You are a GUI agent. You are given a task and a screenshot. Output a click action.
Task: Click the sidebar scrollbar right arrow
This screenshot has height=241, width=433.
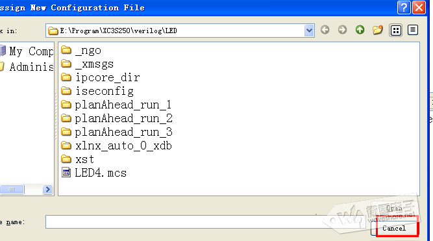click(x=47, y=189)
